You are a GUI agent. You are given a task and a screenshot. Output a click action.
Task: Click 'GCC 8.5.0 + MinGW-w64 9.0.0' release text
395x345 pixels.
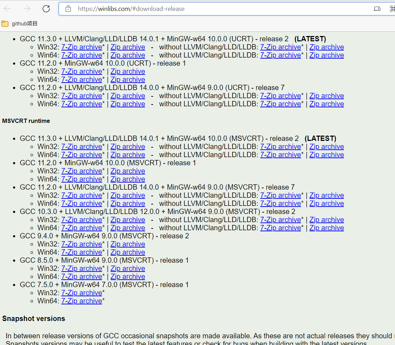click(104, 260)
